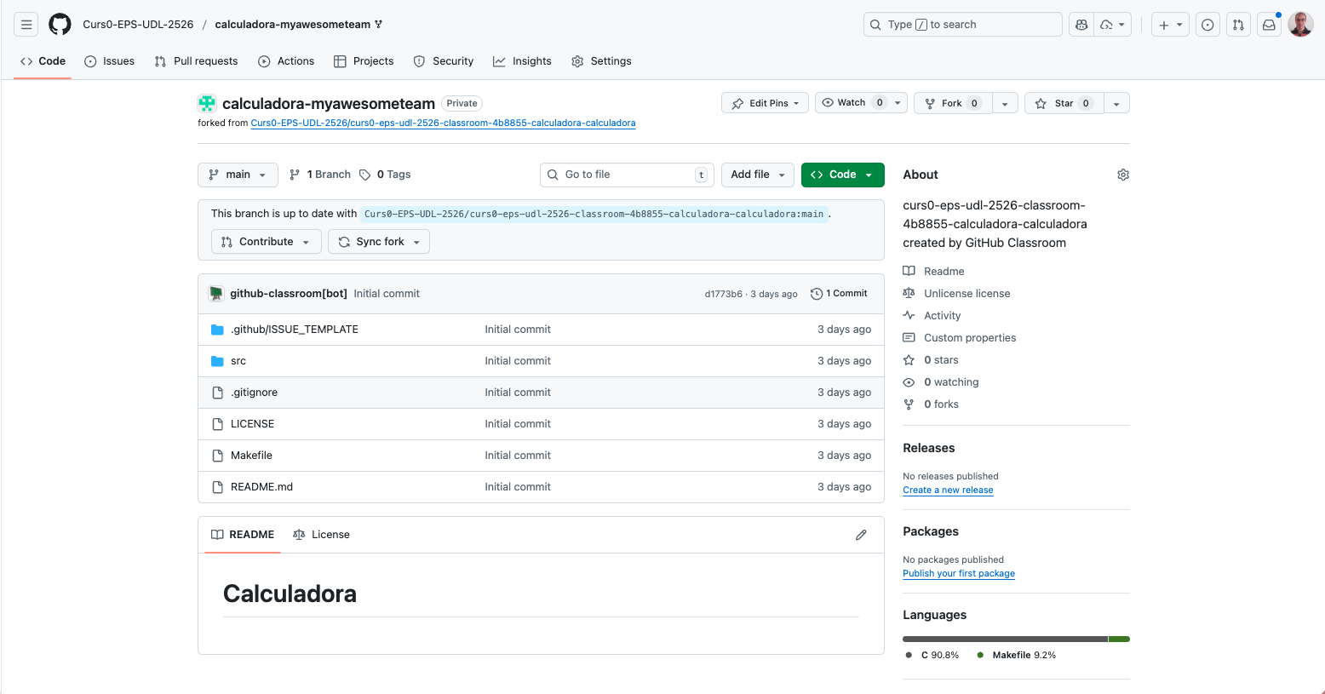Click the Curs0-EPS-UDL-2526 organization breadcrumb
The height and width of the screenshot is (694, 1325).
tap(138, 25)
